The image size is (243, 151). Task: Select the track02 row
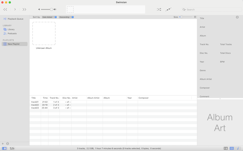(113, 105)
